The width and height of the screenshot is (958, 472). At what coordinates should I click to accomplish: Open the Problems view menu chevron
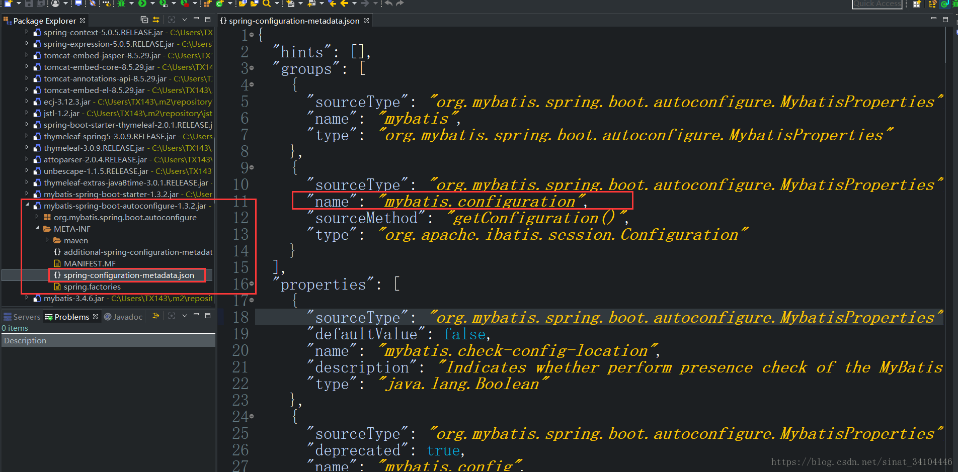185,316
